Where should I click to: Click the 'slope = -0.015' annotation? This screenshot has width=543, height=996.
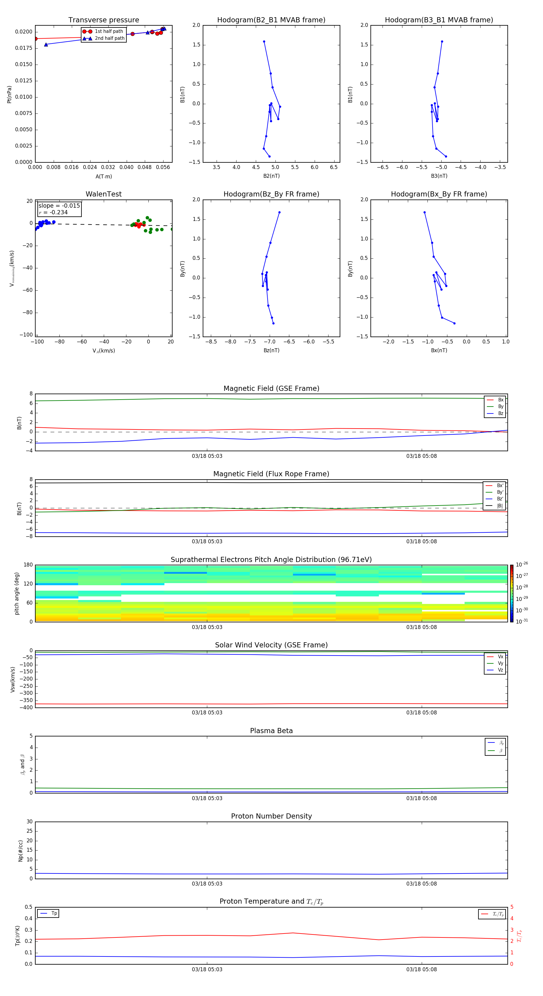point(59,206)
